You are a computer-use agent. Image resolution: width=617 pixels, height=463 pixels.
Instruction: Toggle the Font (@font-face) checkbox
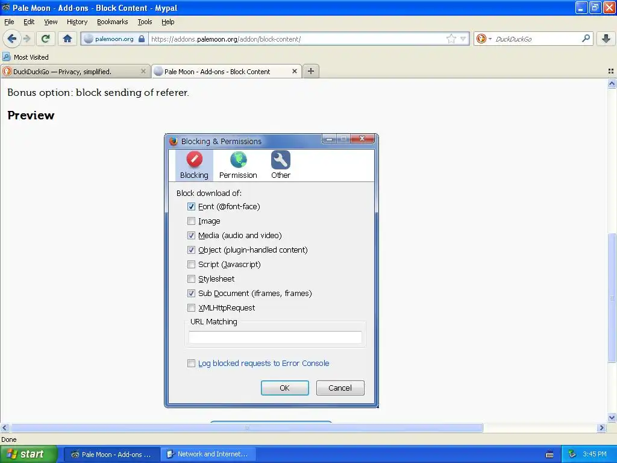point(191,206)
